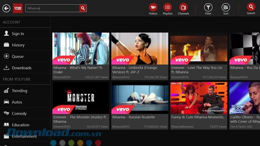Select the red color dot

(98, 143)
